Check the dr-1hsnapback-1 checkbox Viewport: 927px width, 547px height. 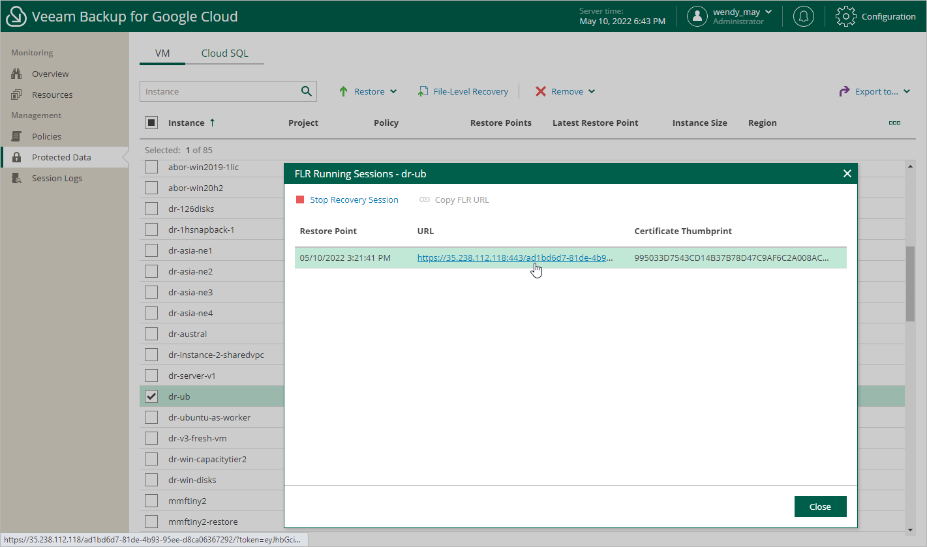point(151,229)
